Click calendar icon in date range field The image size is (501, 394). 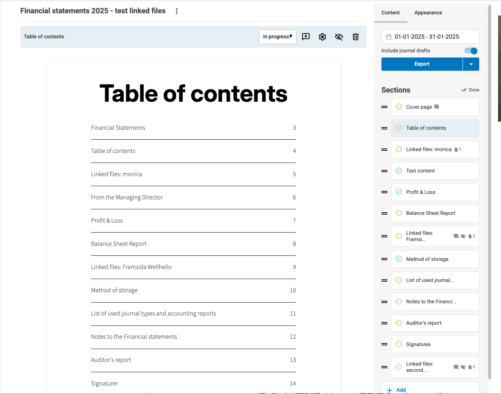tap(388, 37)
